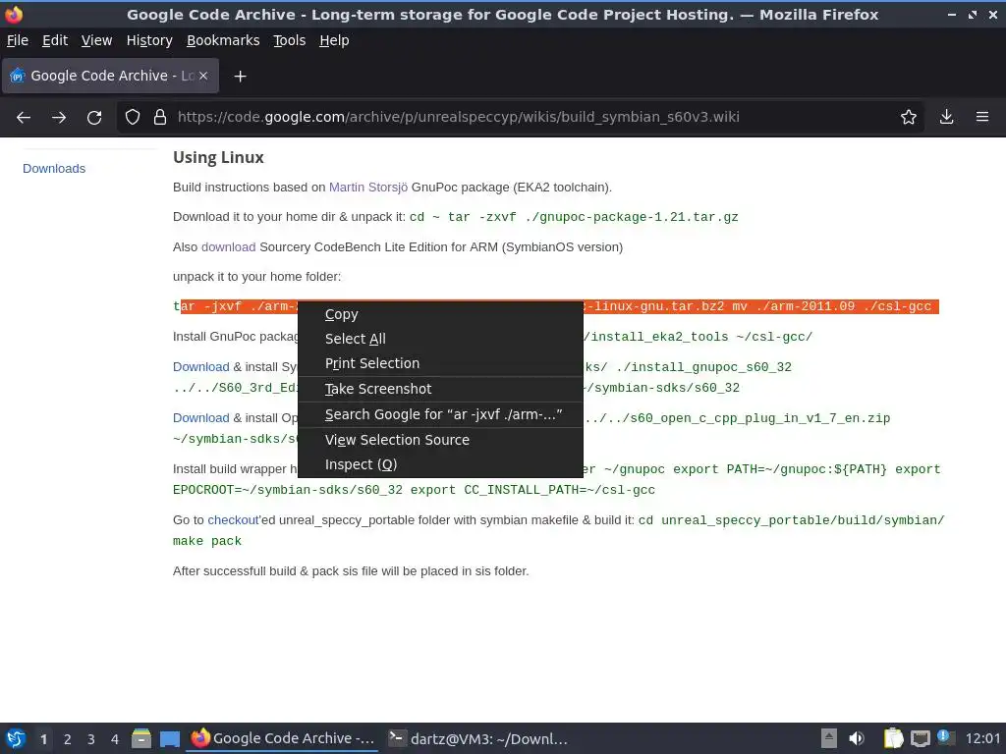Choose Take Screenshot in context menu
Screen dimensions: 1006x754
pyautogui.click(x=441, y=389)
